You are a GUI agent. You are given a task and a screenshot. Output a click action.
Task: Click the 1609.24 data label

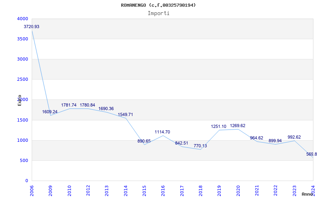click(x=50, y=112)
